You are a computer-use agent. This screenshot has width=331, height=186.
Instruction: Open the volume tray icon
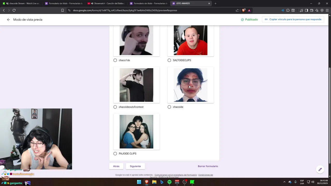point(313,182)
